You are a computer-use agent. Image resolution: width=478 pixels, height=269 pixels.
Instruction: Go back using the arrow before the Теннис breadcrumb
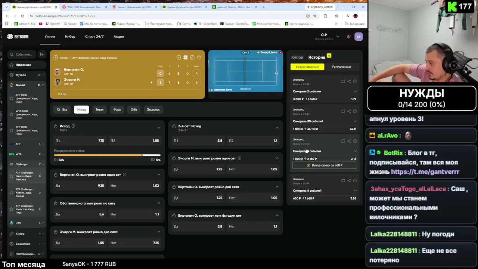pyautogui.click(x=56, y=58)
